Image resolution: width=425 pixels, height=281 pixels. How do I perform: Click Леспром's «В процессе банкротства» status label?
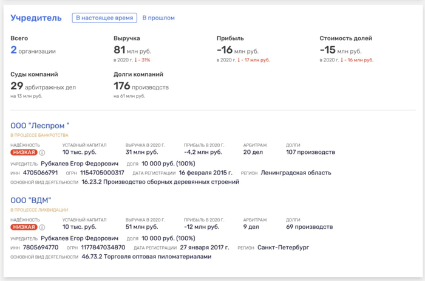(39, 135)
